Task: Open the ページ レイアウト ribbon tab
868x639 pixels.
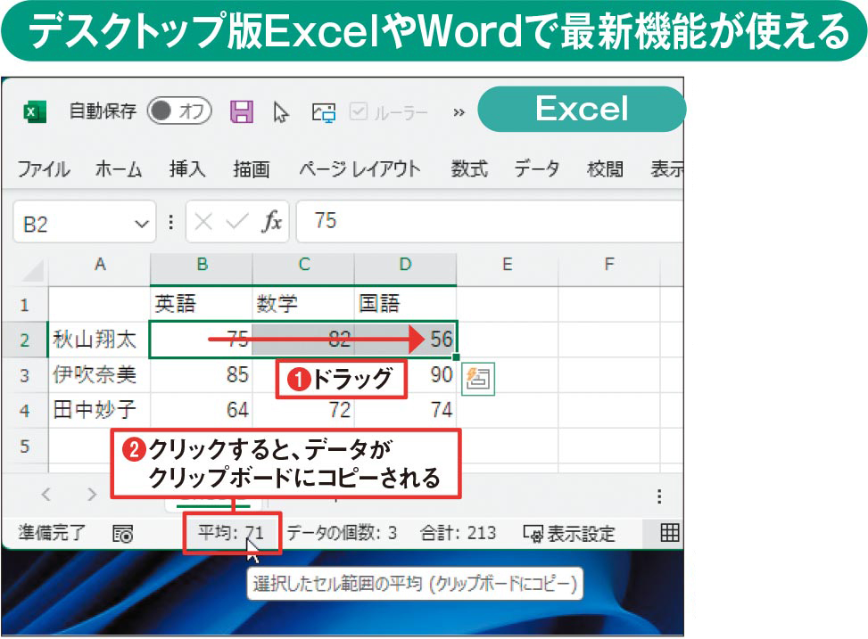Action: (x=360, y=168)
